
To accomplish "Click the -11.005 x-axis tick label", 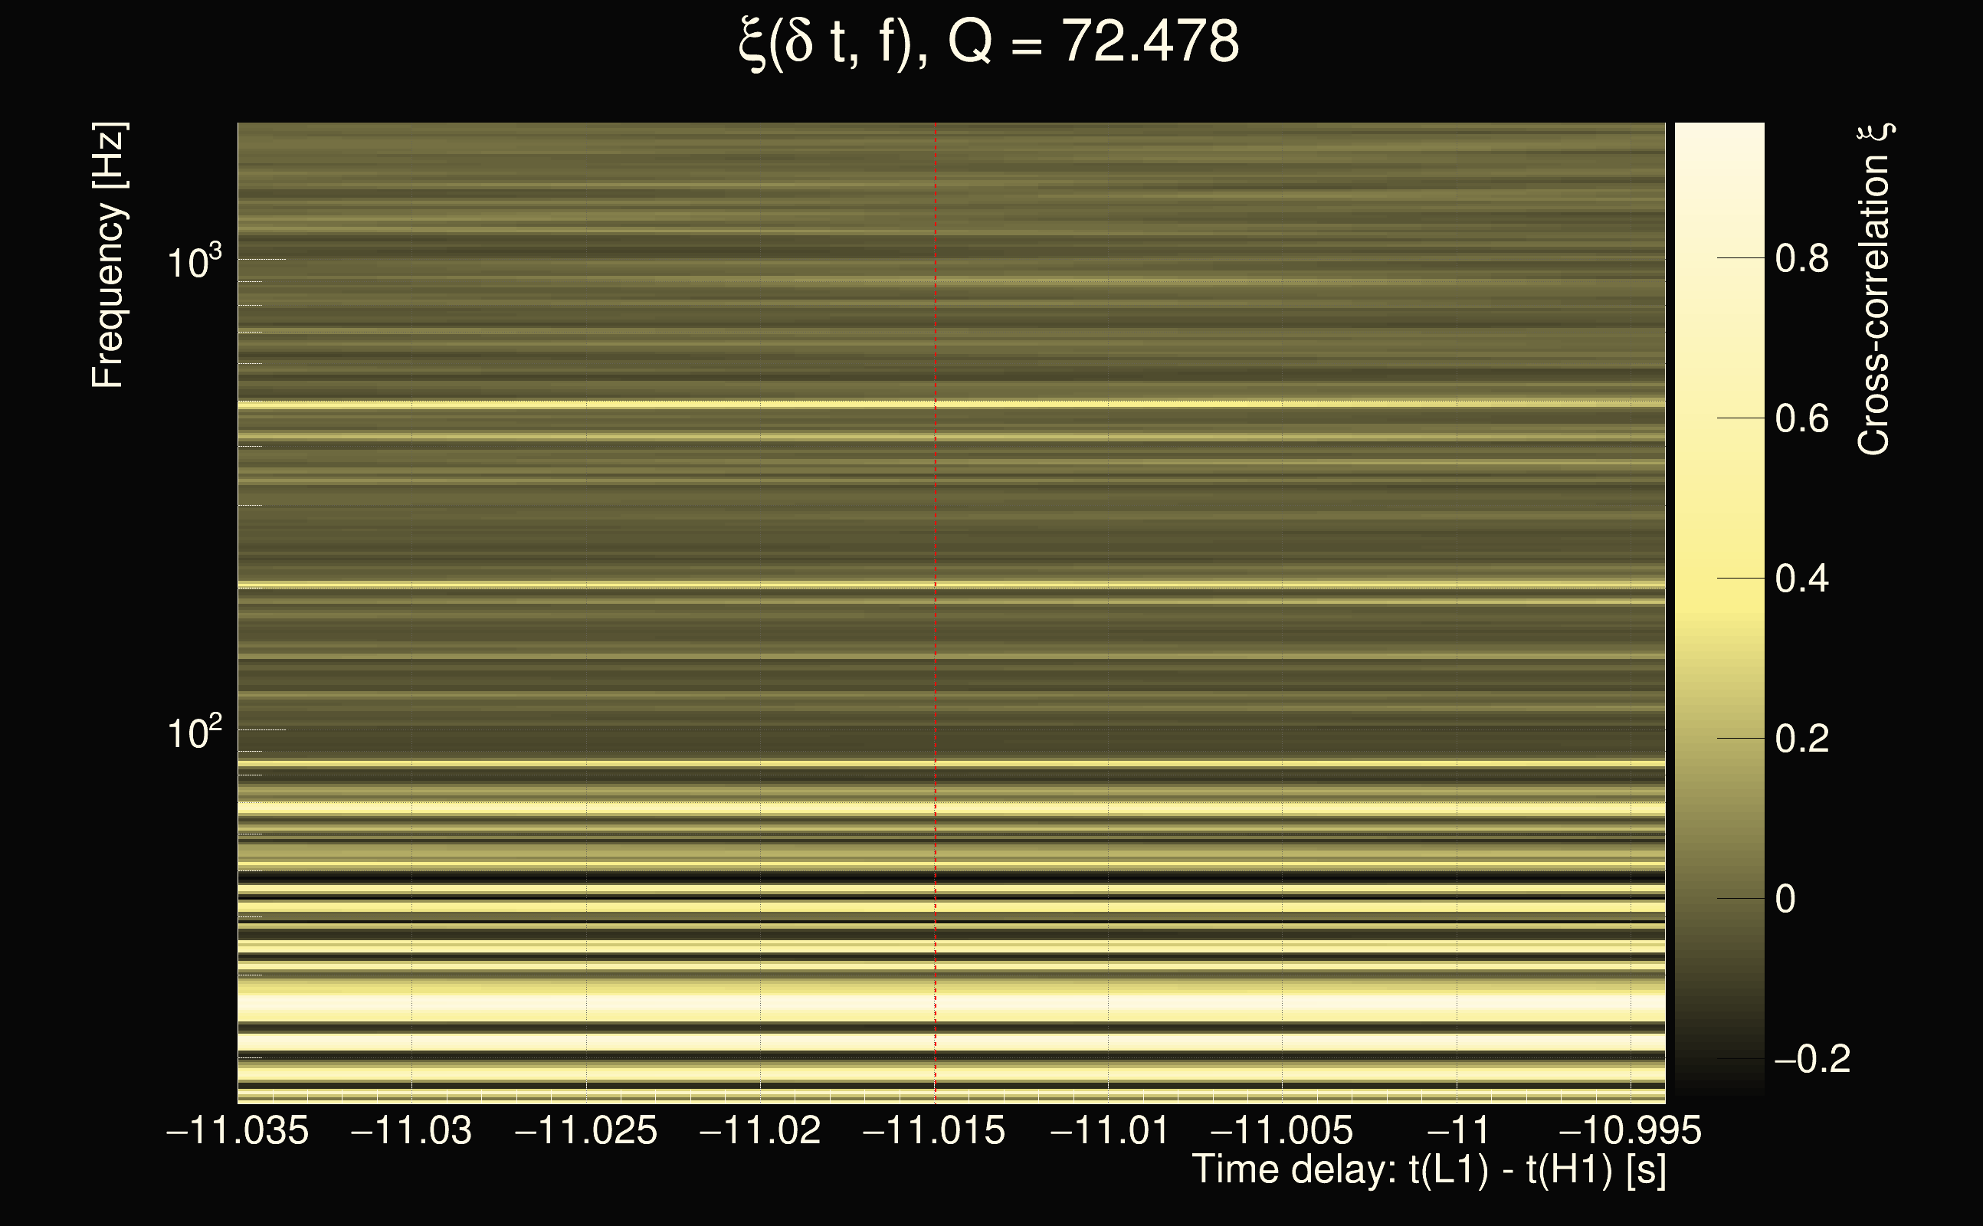I will coord(1282,1130).
